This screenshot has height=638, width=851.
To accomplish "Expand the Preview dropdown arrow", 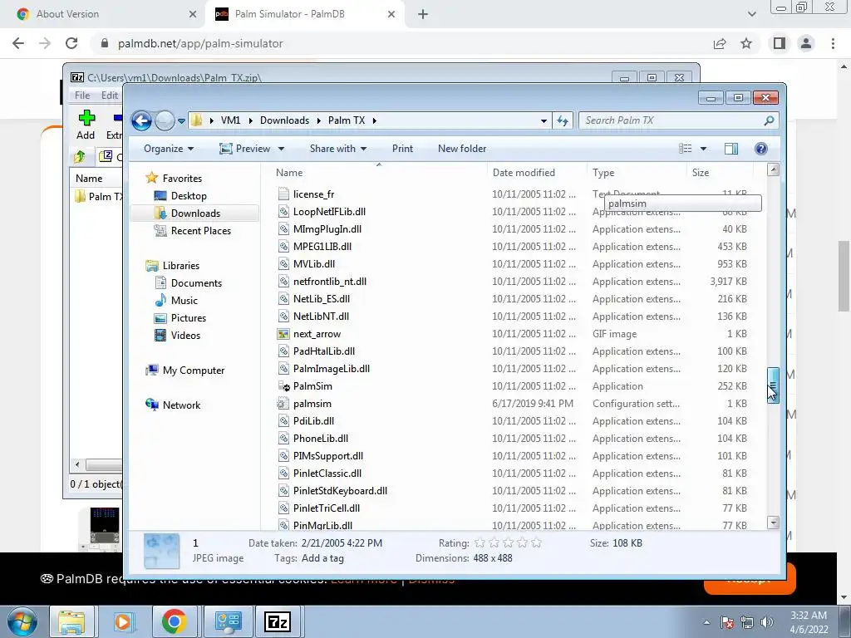I will (x=281, y=149).
